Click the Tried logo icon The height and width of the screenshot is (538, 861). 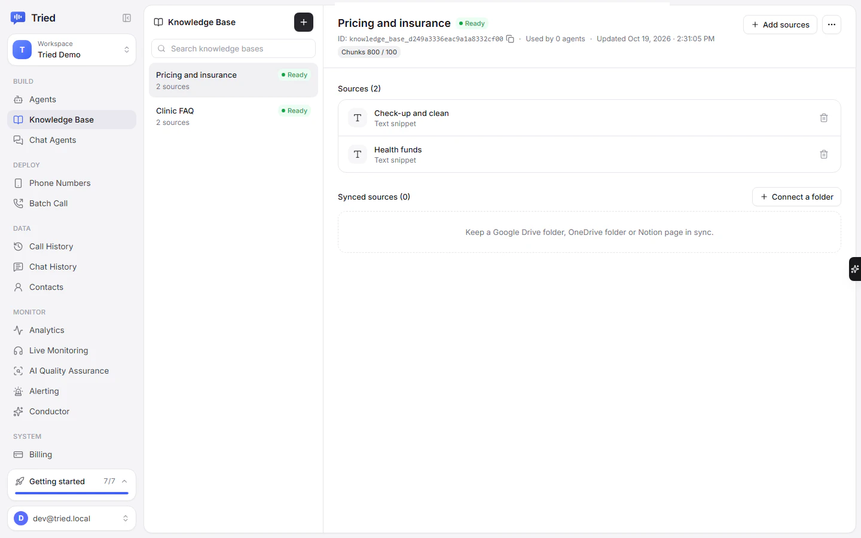(x=18, y=18)
